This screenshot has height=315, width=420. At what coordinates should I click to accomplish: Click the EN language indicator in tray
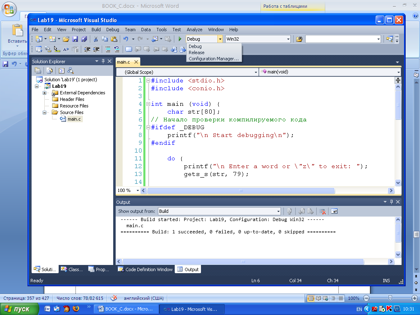(x=359, y=309)
